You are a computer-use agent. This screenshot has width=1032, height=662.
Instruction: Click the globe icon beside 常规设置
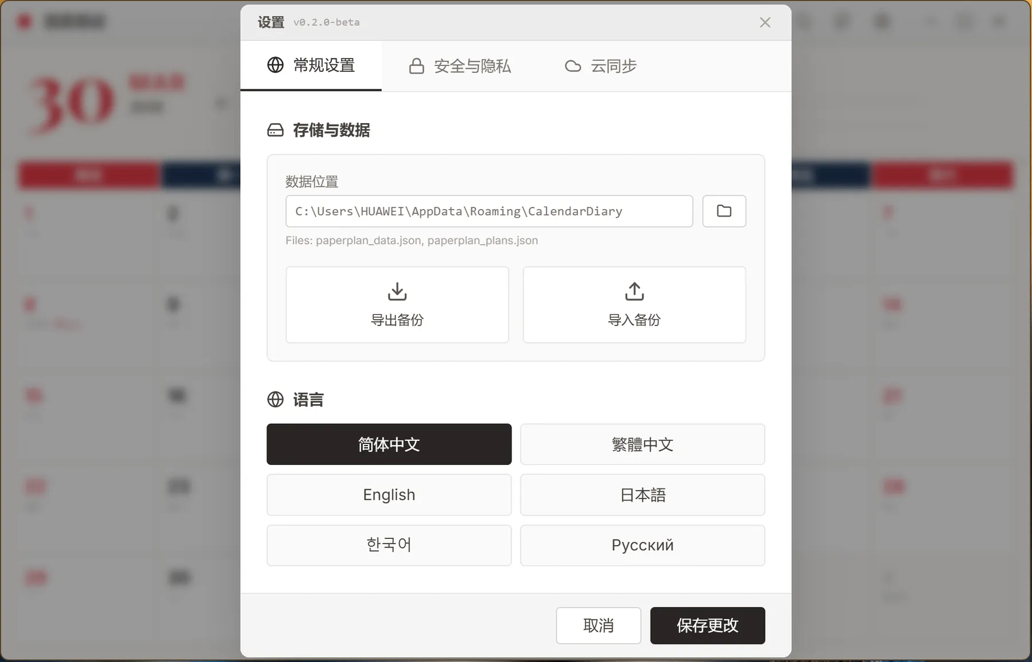coord(275,65)
